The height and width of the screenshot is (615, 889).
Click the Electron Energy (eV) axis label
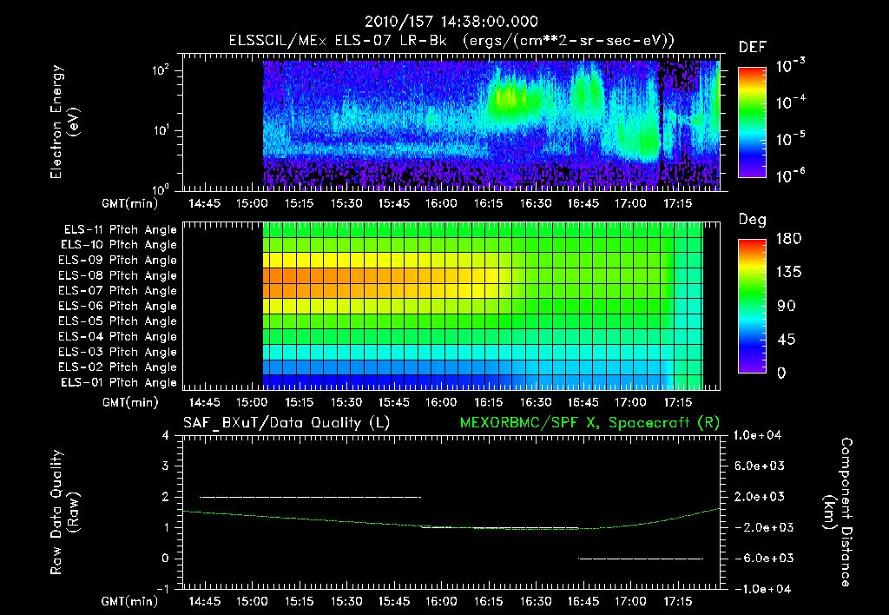click(64, 122)
